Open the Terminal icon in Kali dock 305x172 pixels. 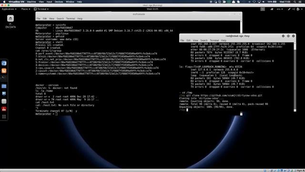point(4,78)
